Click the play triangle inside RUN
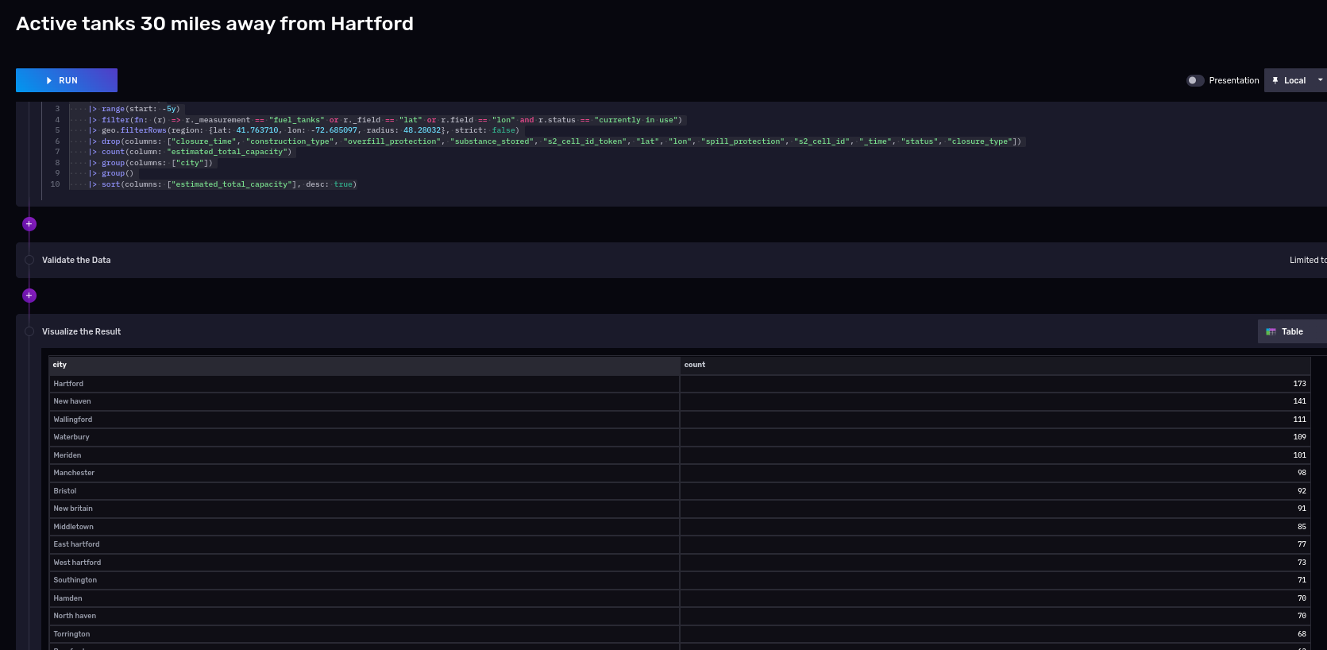The height and width of the screenshot is (650, 1327). [49, 80]
